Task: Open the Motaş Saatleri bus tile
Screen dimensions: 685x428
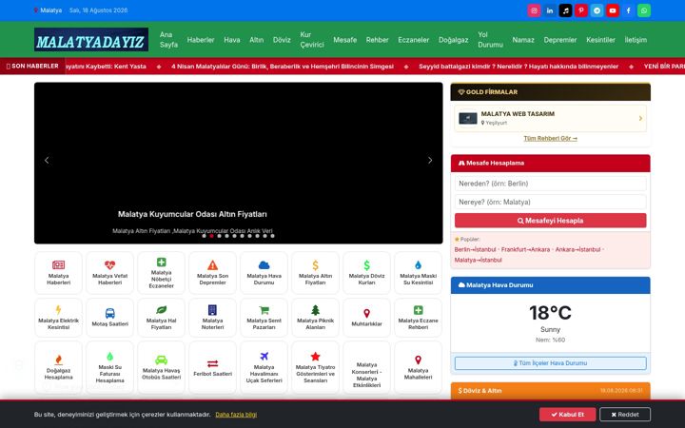Action: point(109,318)
